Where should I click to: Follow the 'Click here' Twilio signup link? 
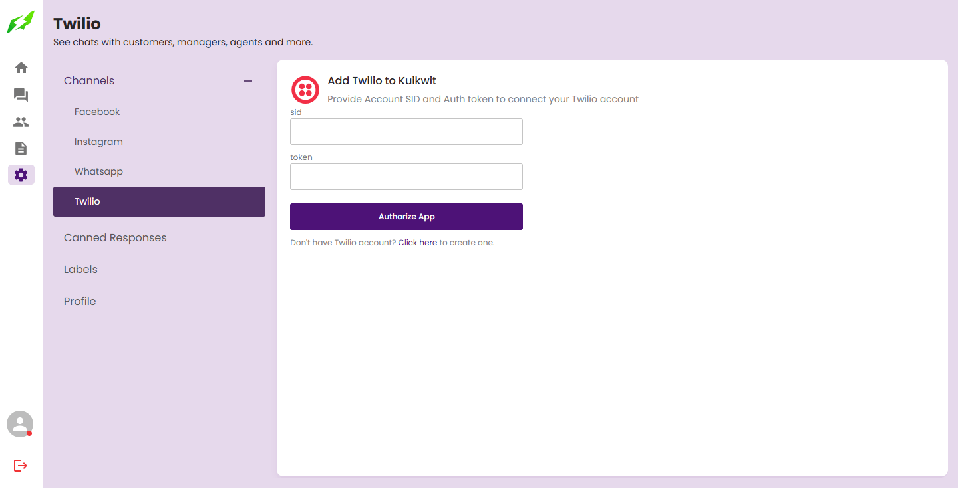click(x=418, y=243)
